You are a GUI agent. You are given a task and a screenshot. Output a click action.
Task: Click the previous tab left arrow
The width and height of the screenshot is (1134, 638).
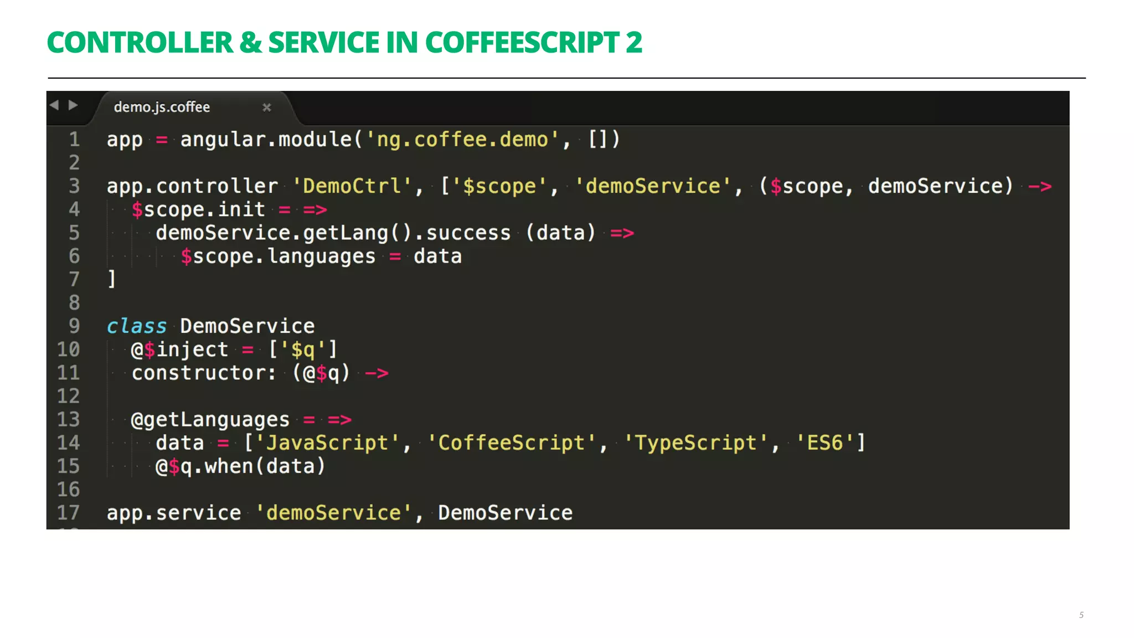54,105
